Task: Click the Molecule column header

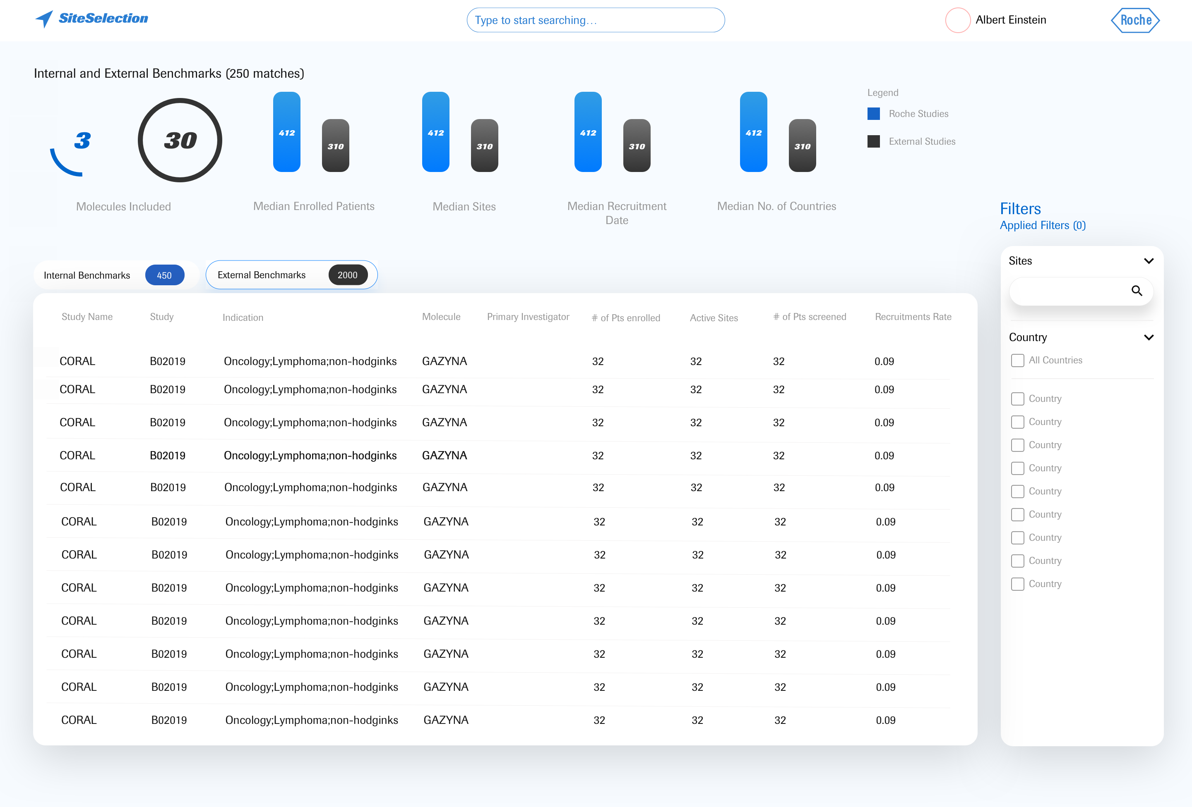Action: tap(441, 317)
